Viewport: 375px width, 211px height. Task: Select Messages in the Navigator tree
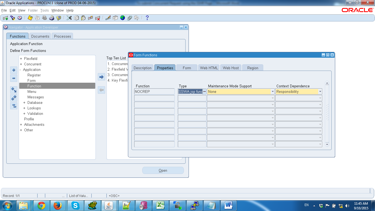click(36, 97)
